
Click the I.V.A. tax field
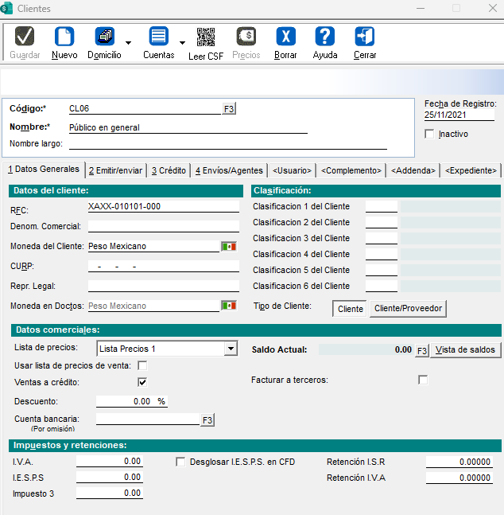coord(110,462)
